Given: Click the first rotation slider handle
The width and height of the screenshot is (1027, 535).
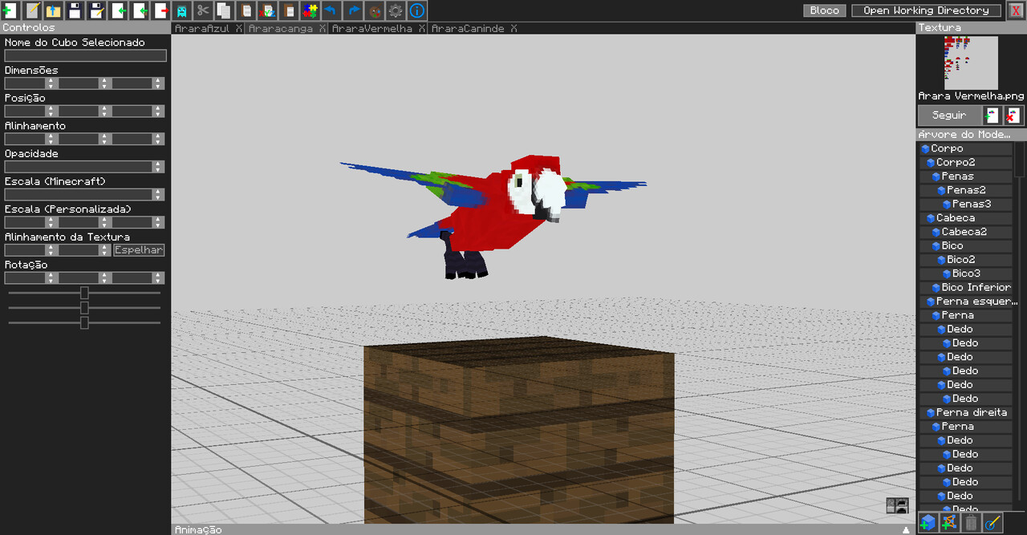Looking at the screenshot, I should click(84, 293).
